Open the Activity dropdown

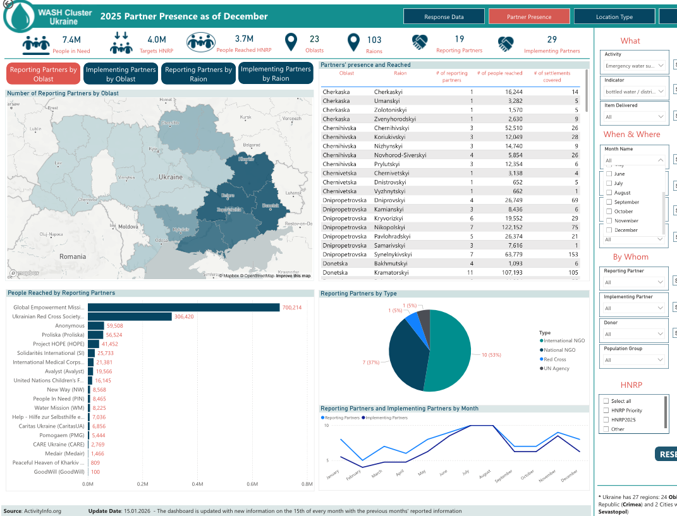(x=634, y=65)
